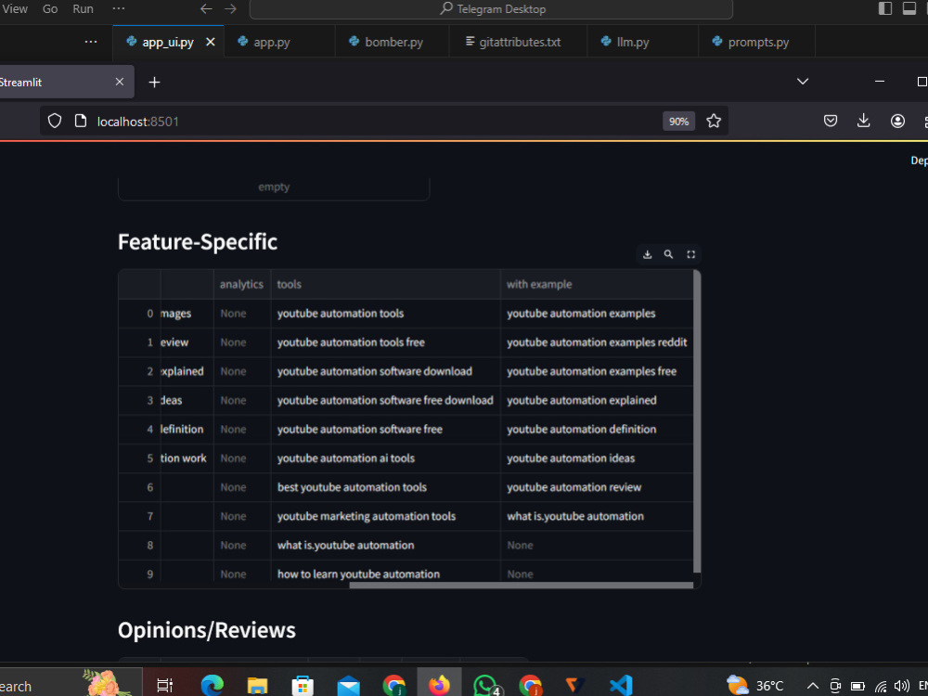Viewport: 928px width, 696px height.
Task: Open Mail app from taskbar
Action: 348,686
